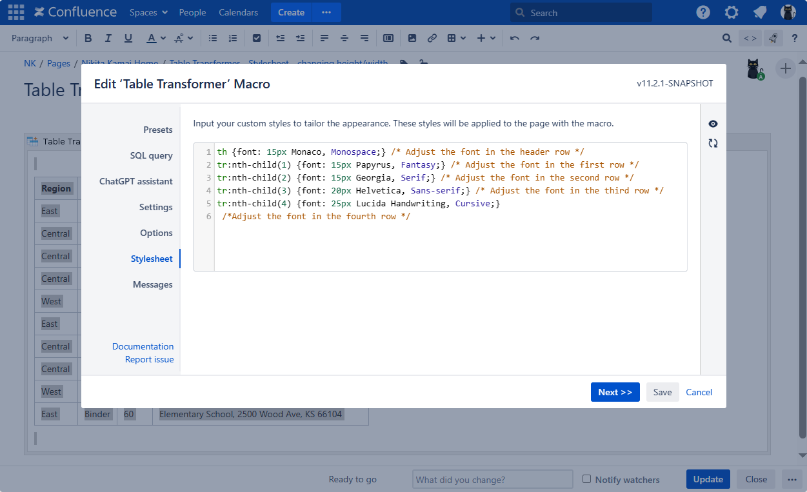Open the Pages breadcrumb link
The height and width of the screenshot is (492, 807).
pos(58,63)
